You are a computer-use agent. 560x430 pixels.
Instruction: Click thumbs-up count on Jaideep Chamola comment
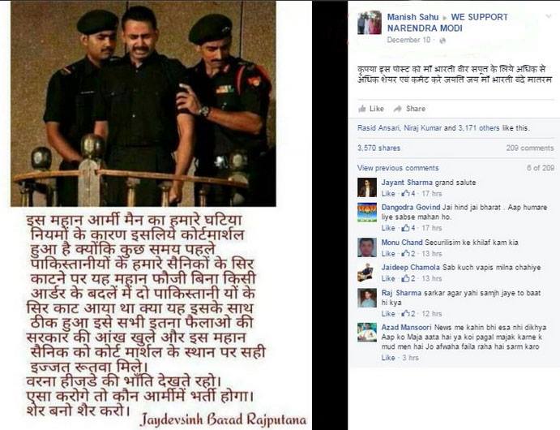click(408, 278)
